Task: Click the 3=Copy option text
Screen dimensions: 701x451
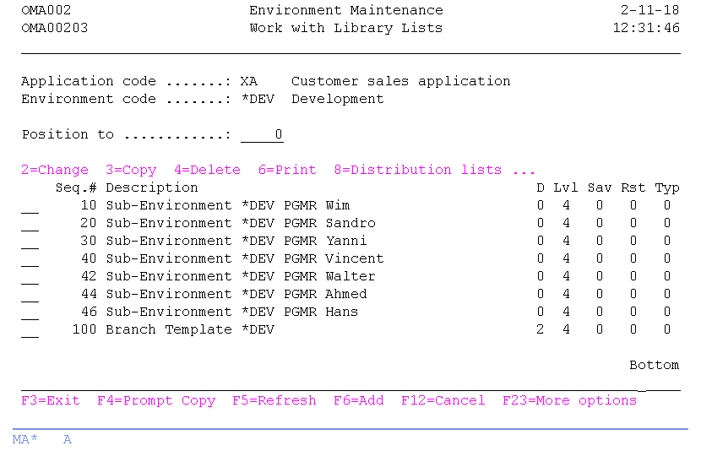Action: coord(130,171)
